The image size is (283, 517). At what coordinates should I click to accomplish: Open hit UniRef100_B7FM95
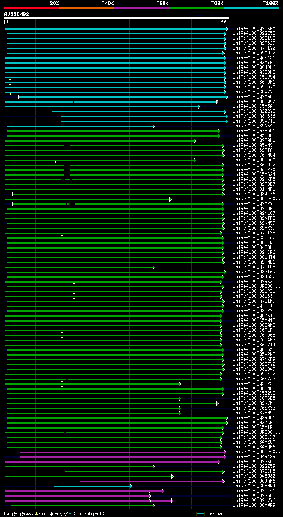(x=254, y=413)
